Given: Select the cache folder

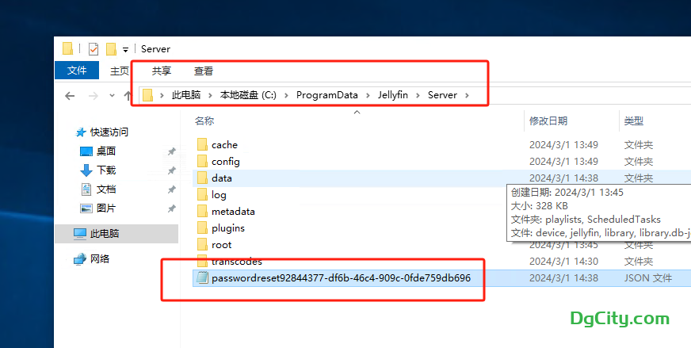Looking at the screenshot, I should click(x=224, y=144).
